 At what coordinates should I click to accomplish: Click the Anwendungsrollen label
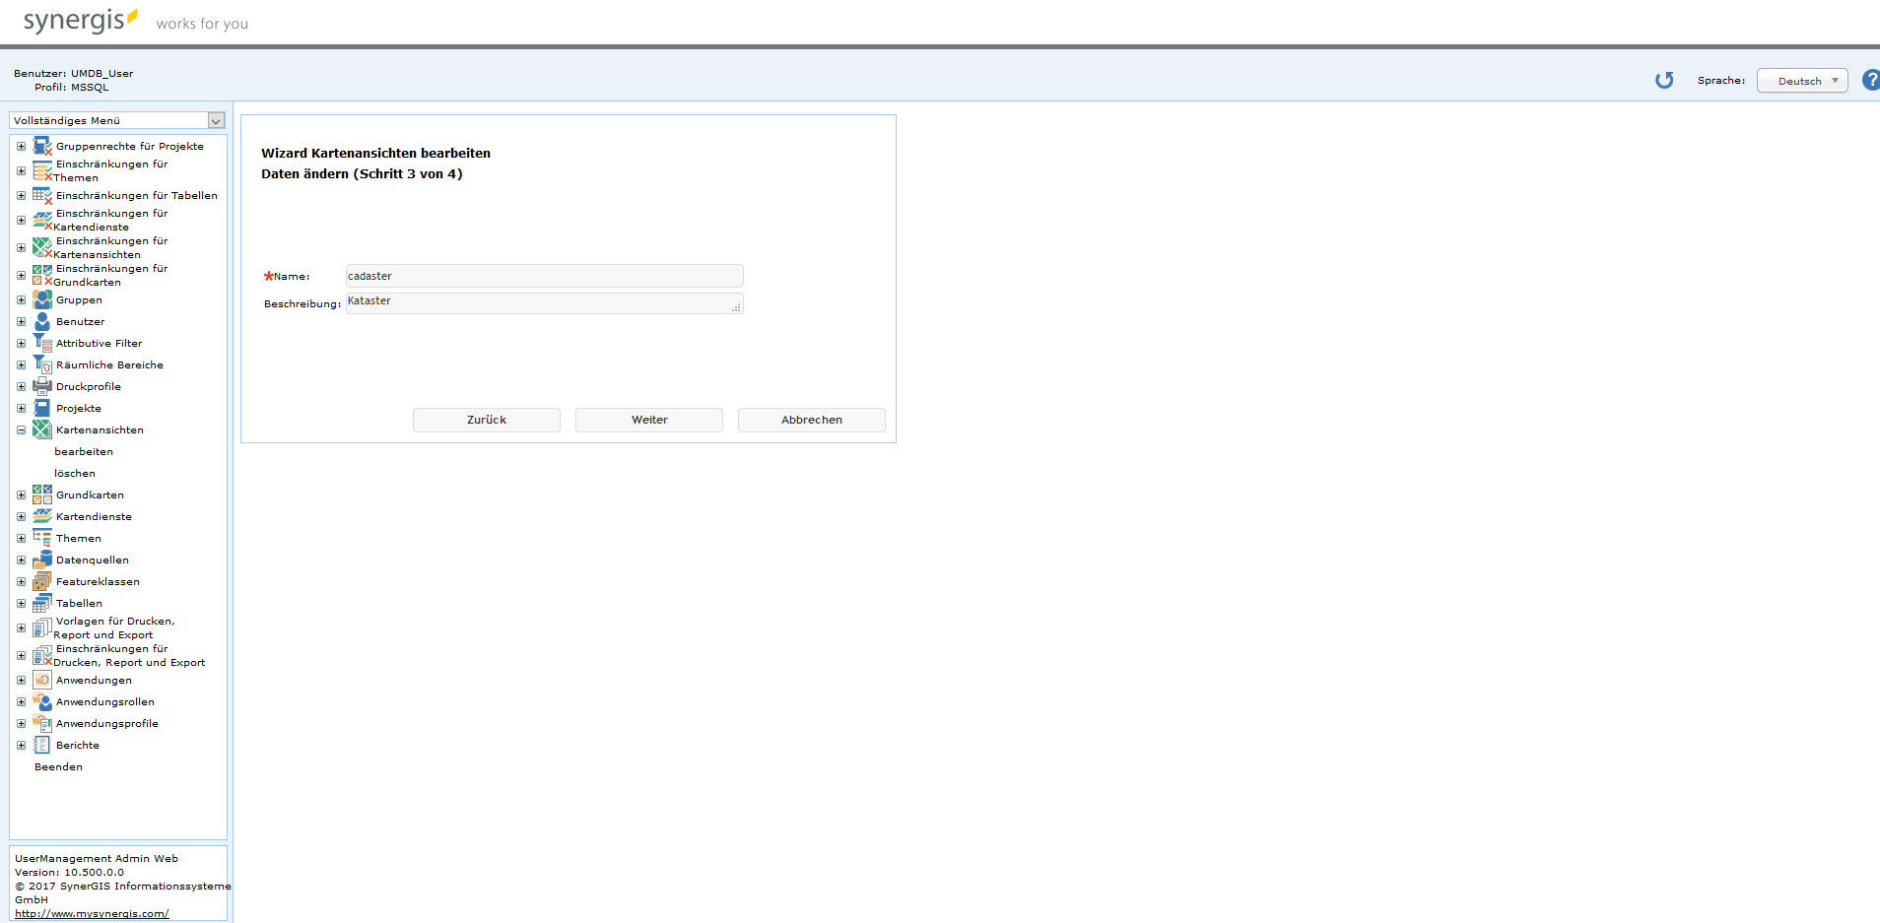[105, 701]
